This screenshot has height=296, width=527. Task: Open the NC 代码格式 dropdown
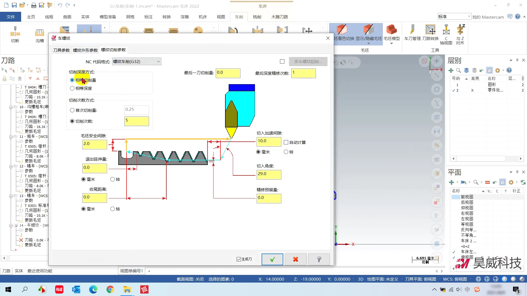pos(136,61)
